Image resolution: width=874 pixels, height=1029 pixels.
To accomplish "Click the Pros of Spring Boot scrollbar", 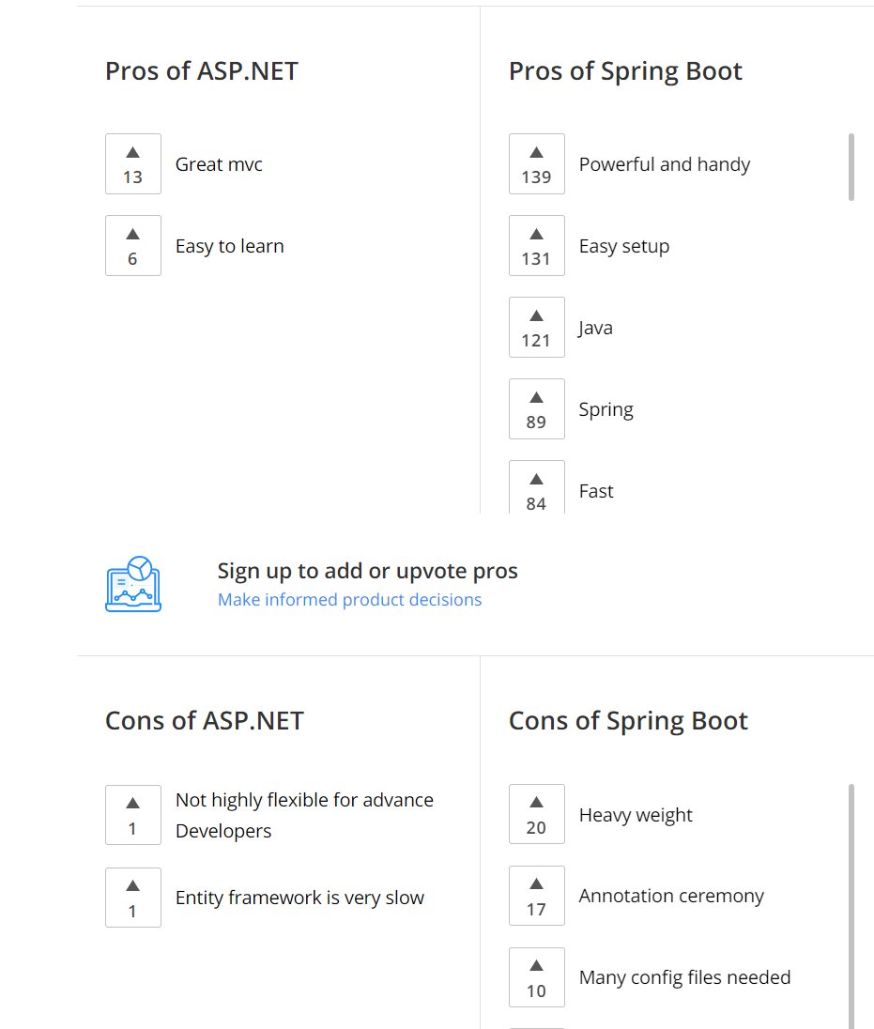I will [x=851, y=167].
